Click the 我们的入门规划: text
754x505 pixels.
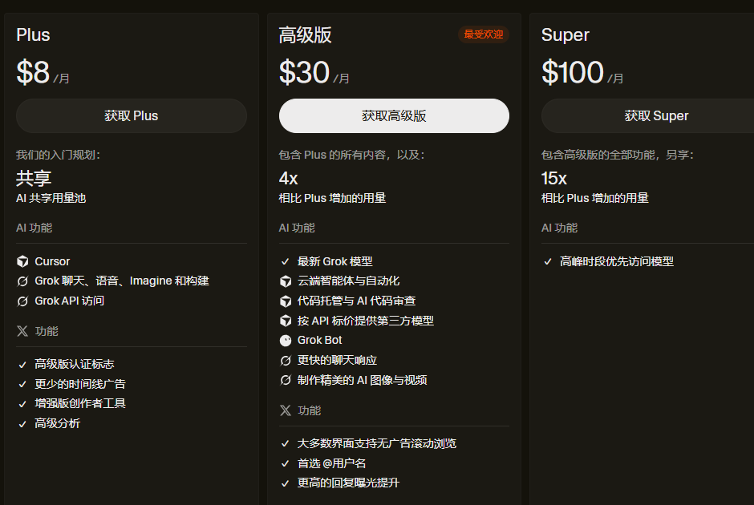click(x=59, y=155)
